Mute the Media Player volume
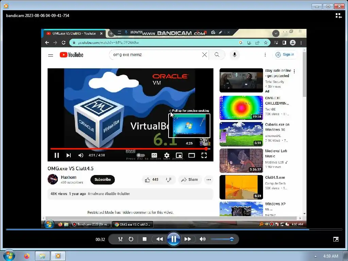Viewport: 348px width, 261px height. [203, 239]
